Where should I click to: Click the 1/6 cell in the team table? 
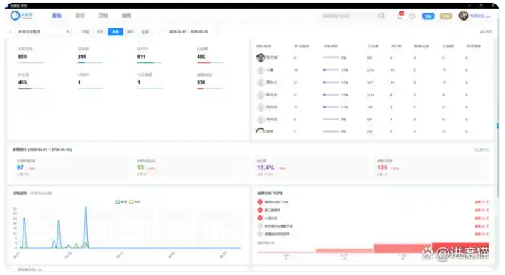pyautogui.click(x=370, y=107)
